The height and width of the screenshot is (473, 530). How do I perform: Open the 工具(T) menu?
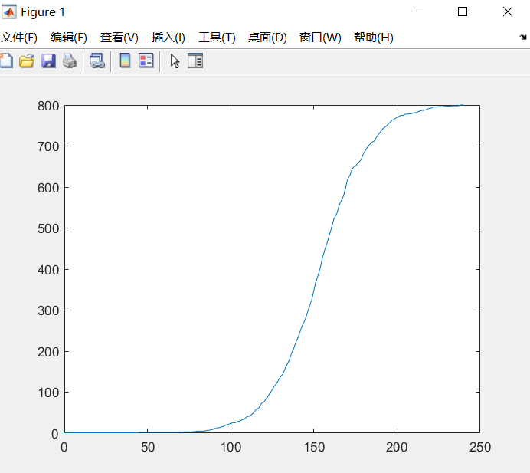click(217, 38)
